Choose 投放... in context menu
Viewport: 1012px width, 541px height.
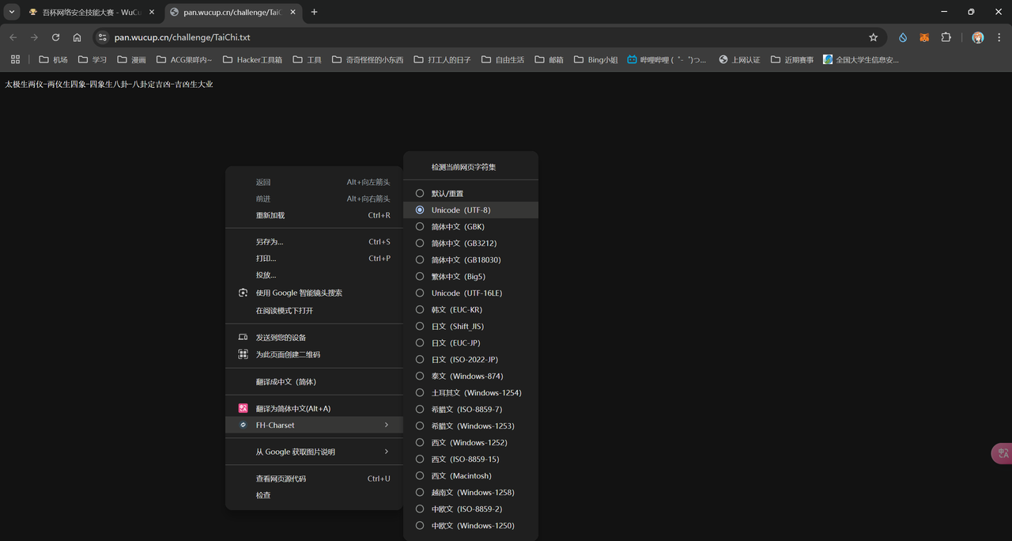tap(314, 275)
